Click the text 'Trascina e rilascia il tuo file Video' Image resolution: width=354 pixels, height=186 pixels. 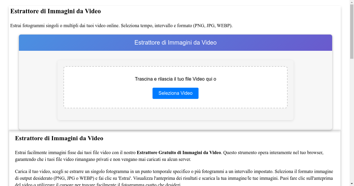pos(171,79)
